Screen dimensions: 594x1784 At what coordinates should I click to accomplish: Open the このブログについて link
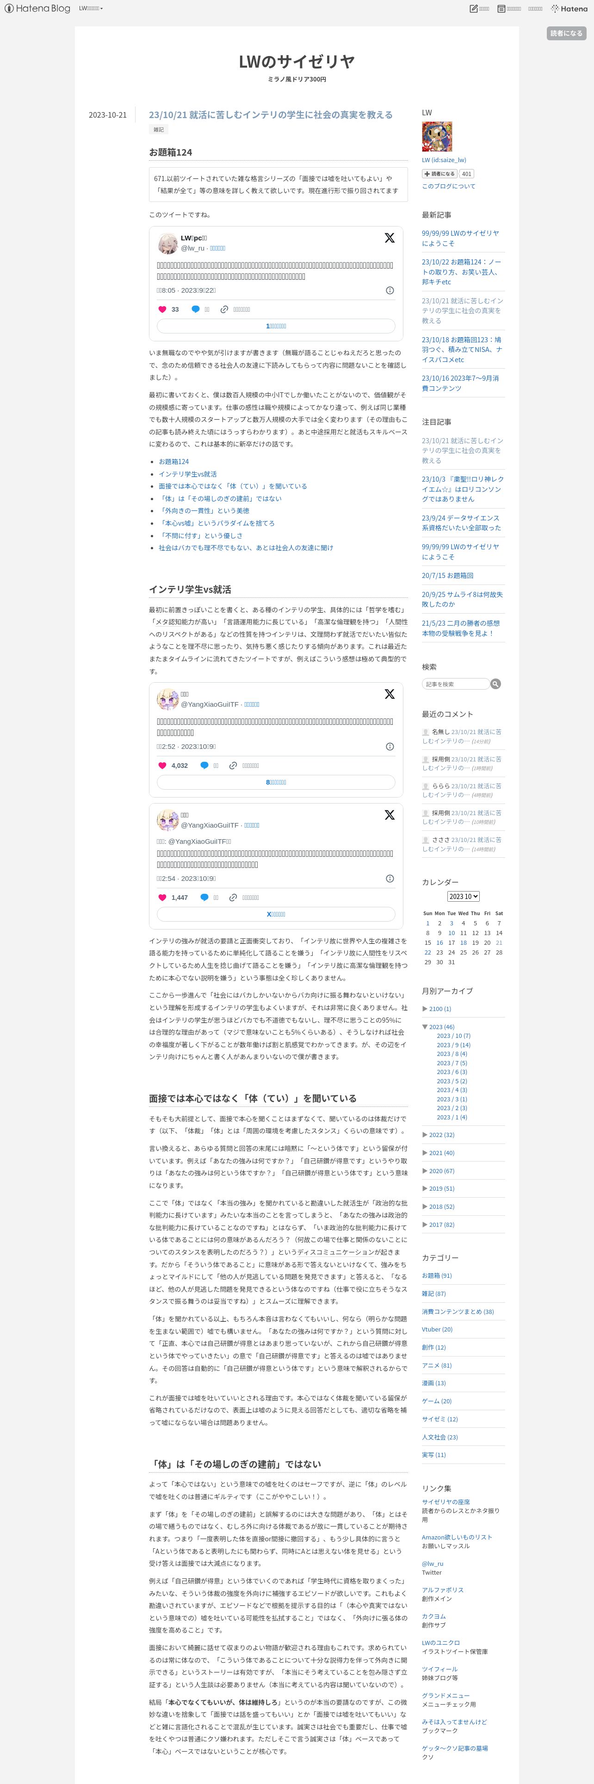[449, 186]
